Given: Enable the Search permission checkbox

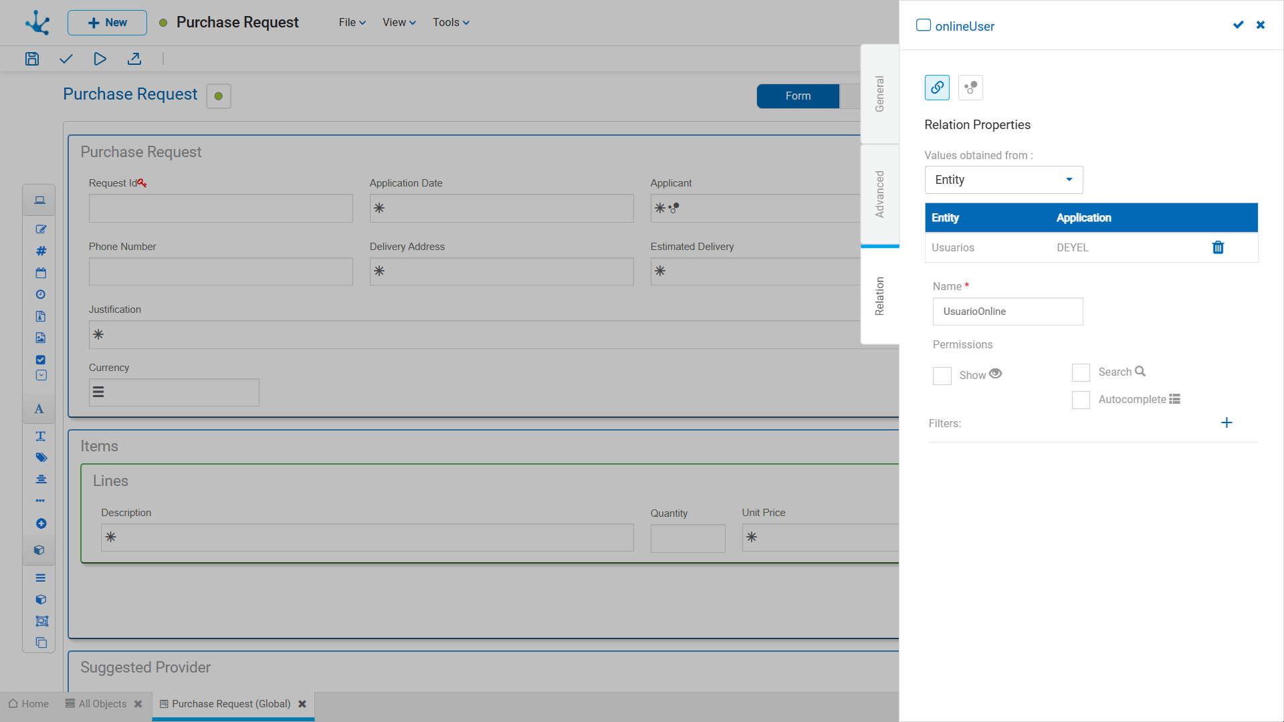Looking at the screenshot, I should (x=1081, y=372).
